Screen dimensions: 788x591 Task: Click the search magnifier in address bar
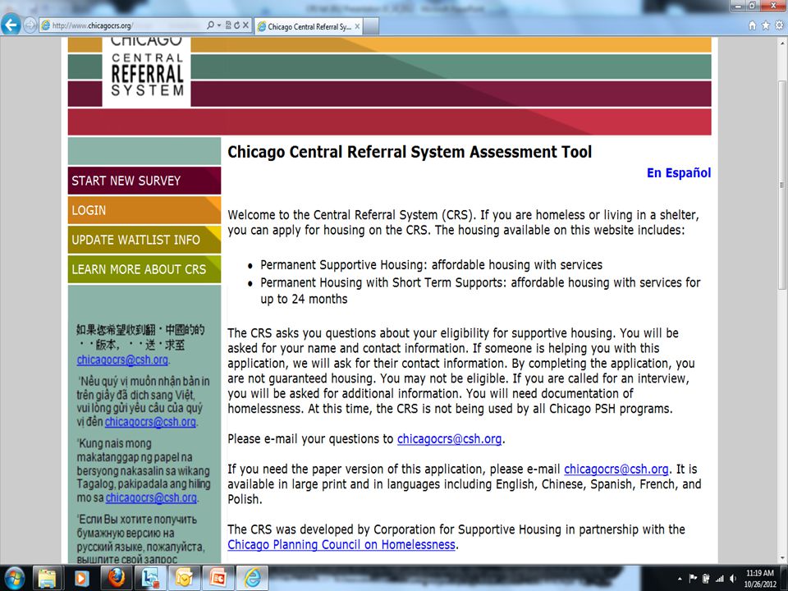(x=210, y=25)
